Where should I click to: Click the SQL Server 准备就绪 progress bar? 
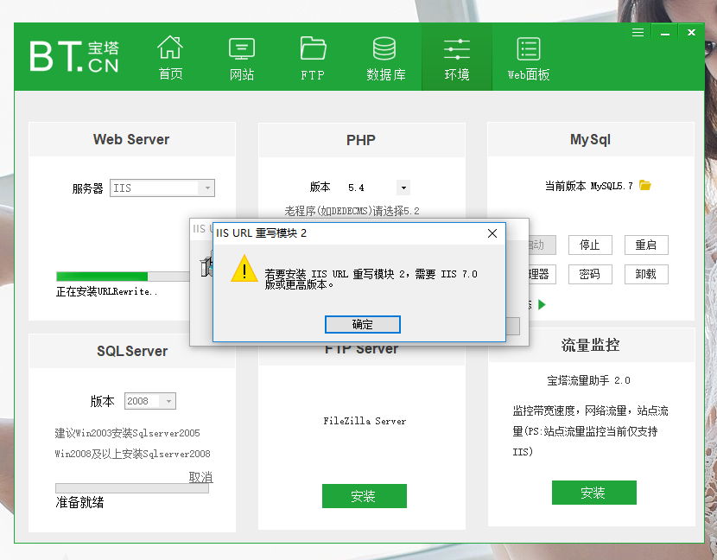pyautogui.click(x=132, y=488)
